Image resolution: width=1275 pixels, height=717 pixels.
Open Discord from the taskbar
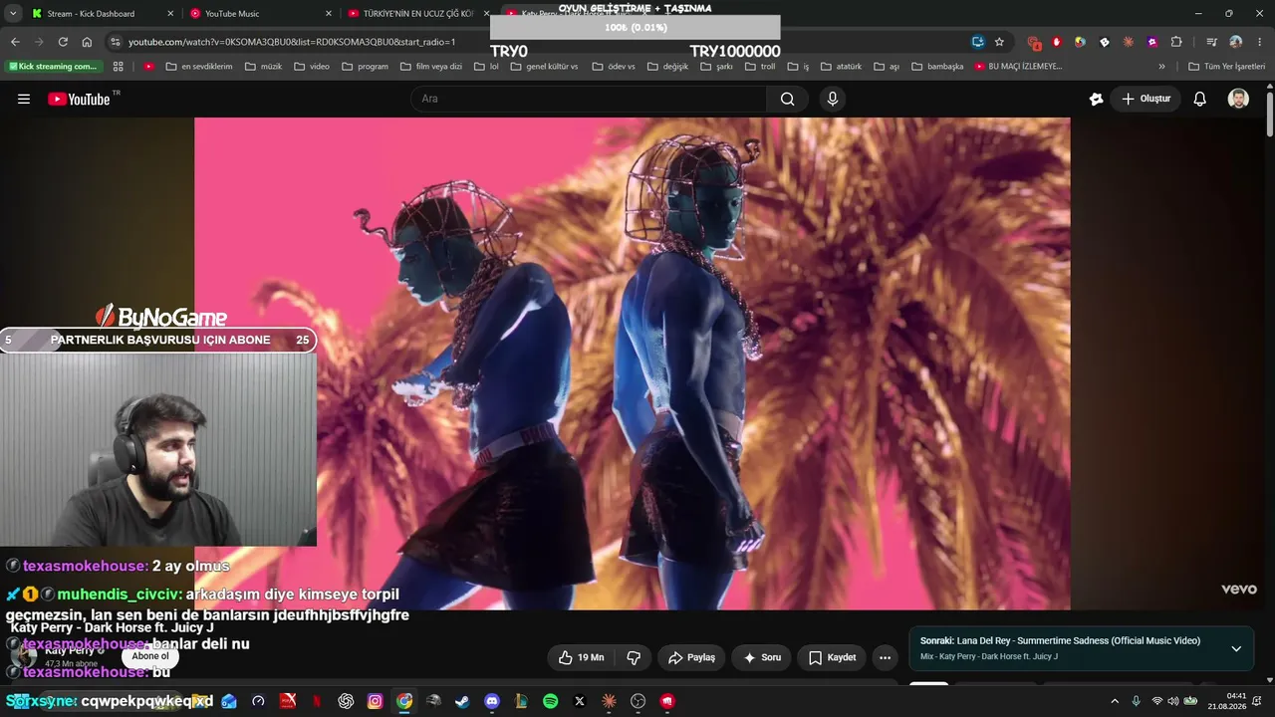[x=492, y=701]
